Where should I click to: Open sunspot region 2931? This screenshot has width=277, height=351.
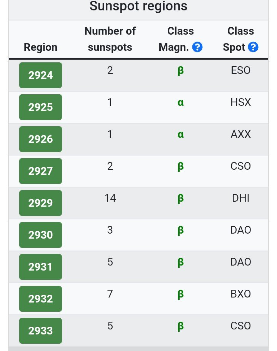pyautogui.click(x=40, y=267)
